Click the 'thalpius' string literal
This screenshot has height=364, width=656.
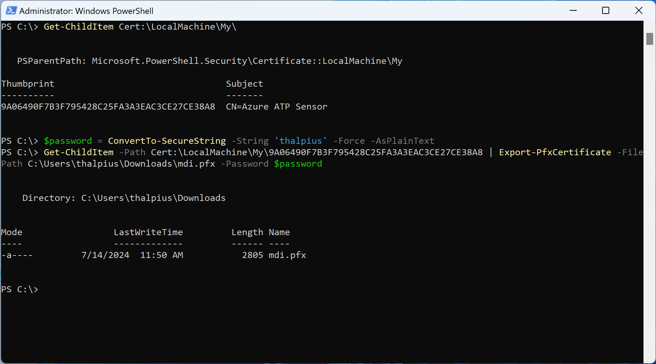(301, 141)
